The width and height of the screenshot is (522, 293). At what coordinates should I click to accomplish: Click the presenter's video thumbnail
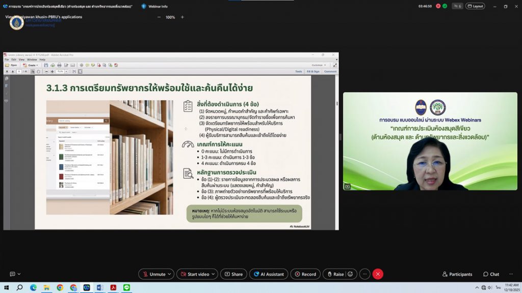430,141
